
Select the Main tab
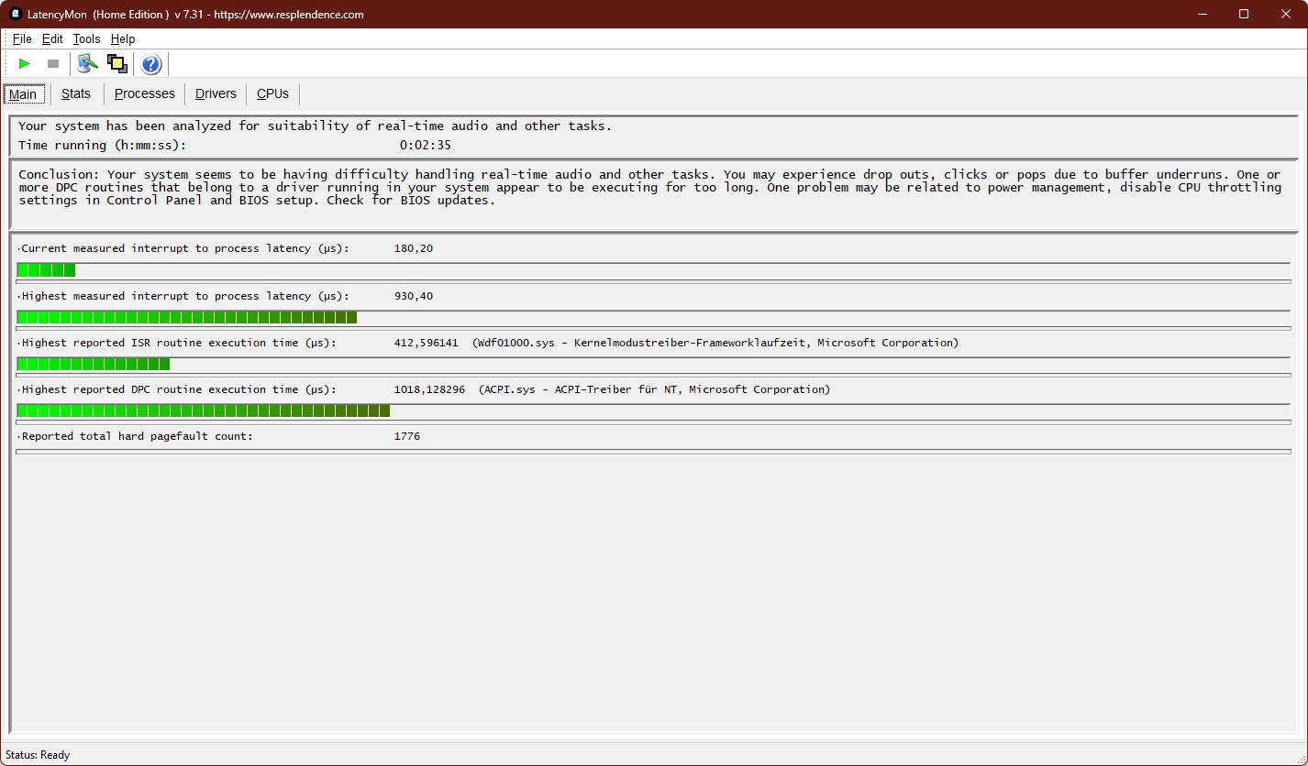23,94
